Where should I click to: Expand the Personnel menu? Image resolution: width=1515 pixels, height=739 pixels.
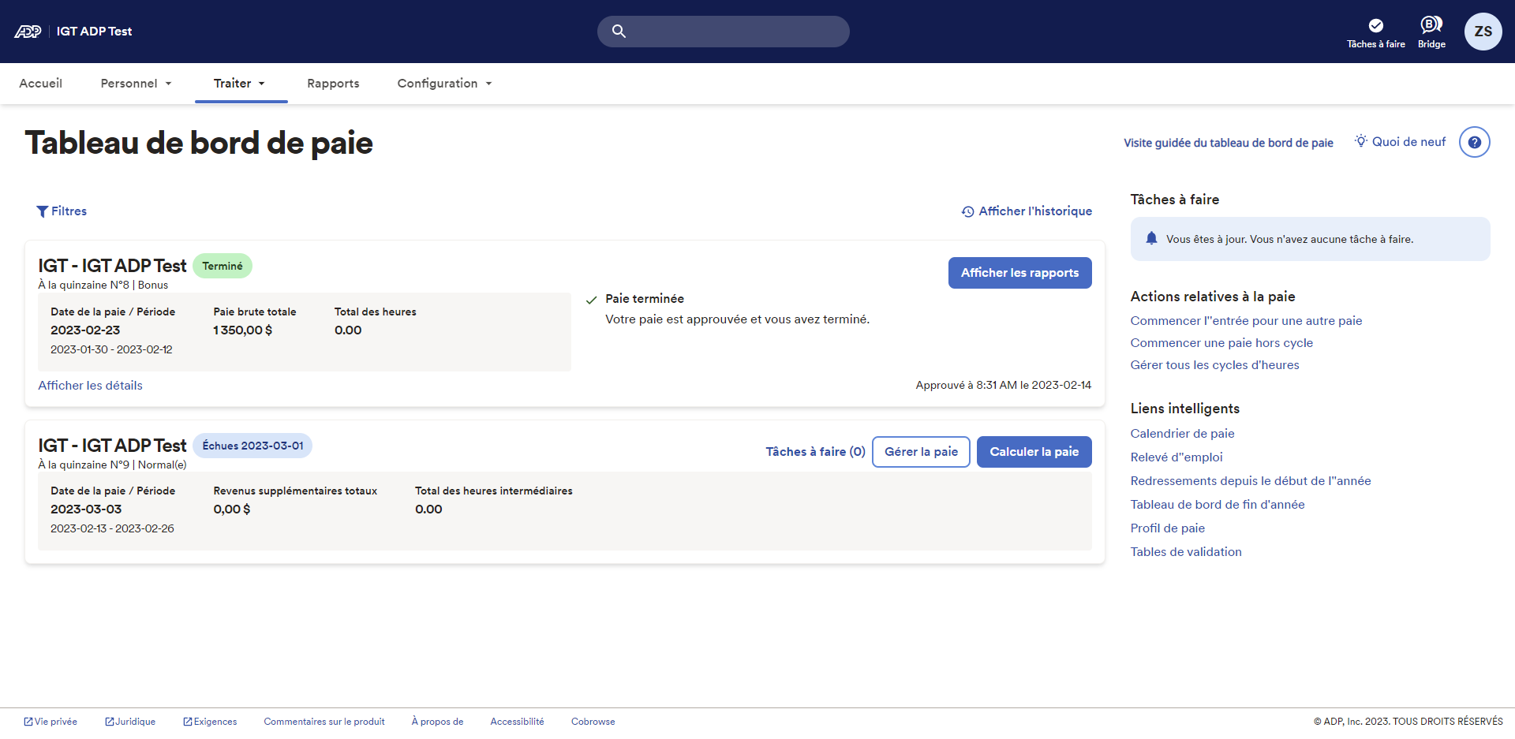tap(136, 84)
